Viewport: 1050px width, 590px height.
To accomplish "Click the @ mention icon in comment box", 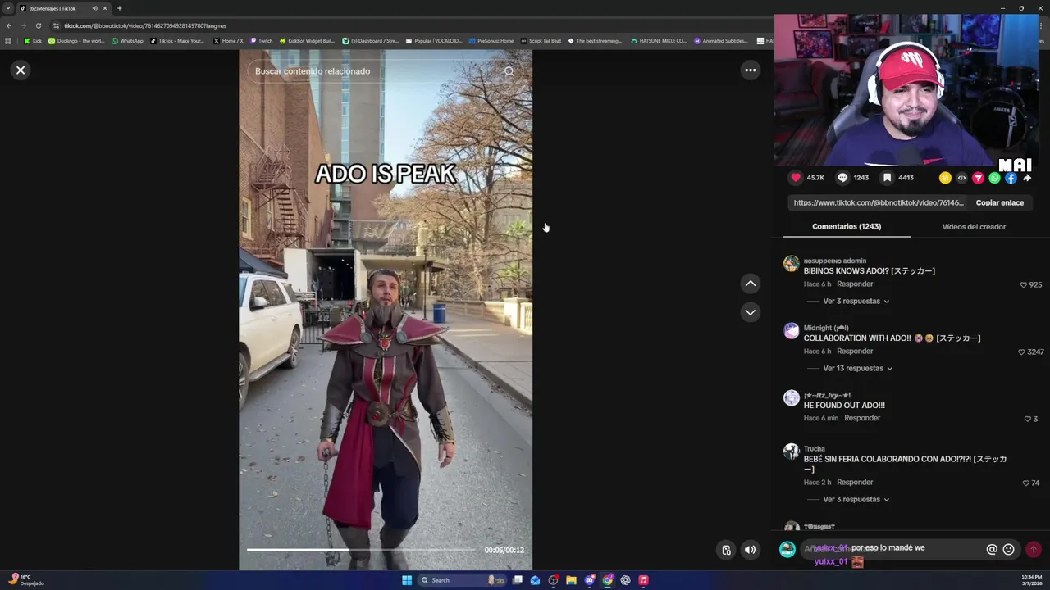I will point(992,550).
